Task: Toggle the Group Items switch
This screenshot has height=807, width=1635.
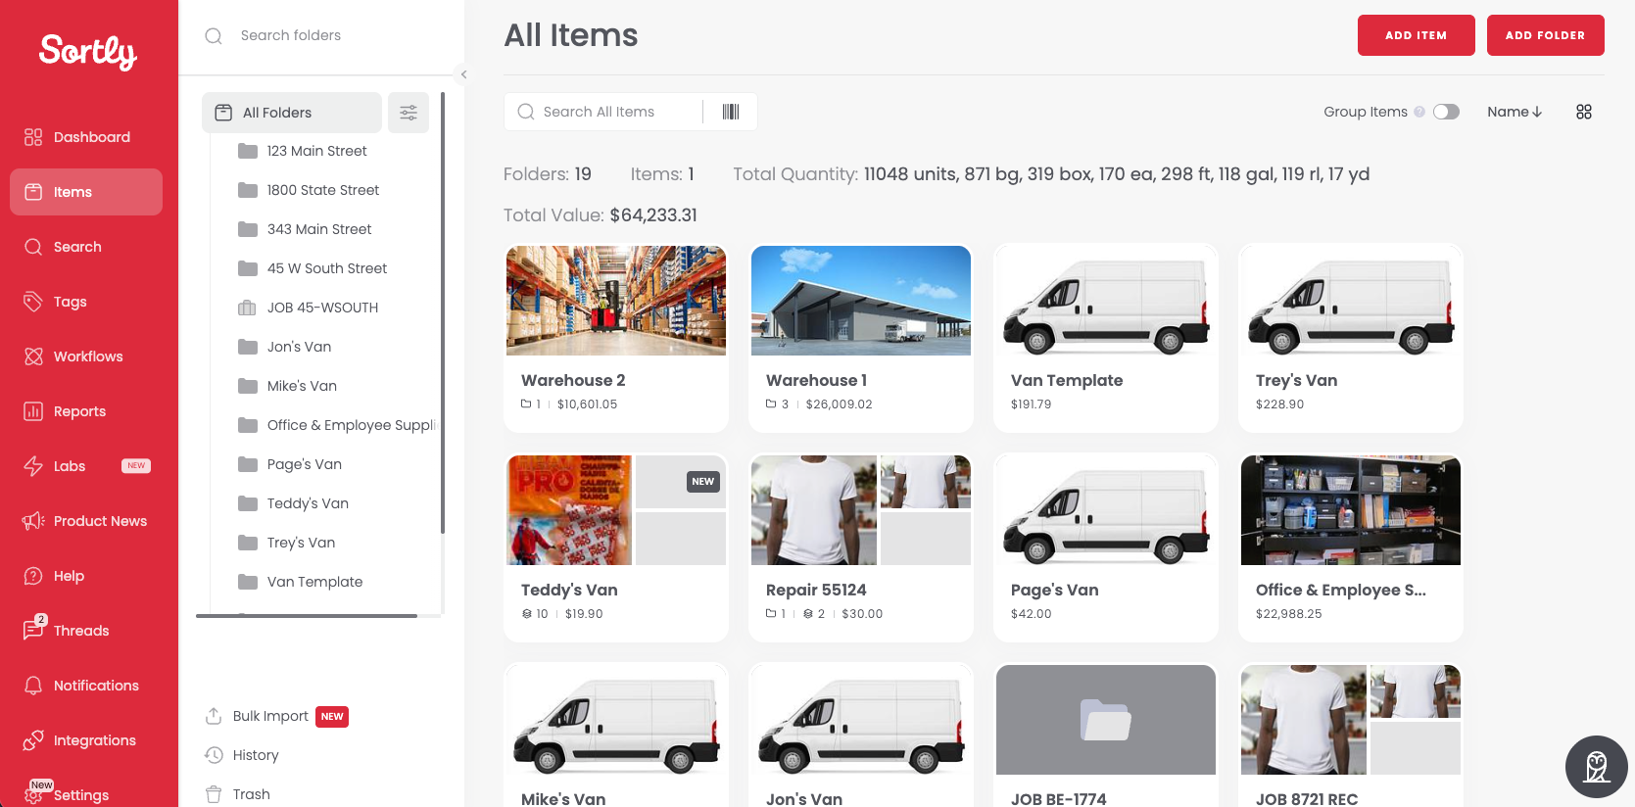Action: pos(1447,112)
